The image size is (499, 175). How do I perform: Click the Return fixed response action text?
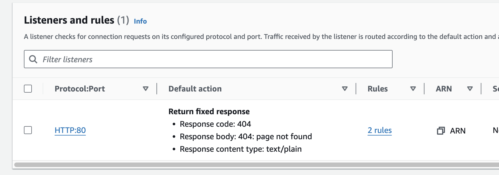pyautogui.click(x=209, y=112)
